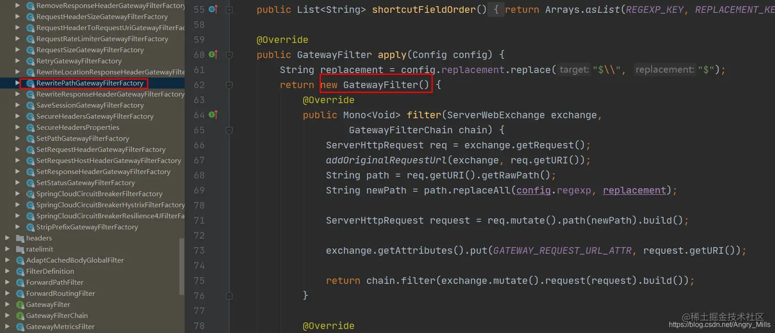Click interface icon of GatewayFilter
Screen dimensions: 775x333
pyautogui.click(x=20, y=304)
